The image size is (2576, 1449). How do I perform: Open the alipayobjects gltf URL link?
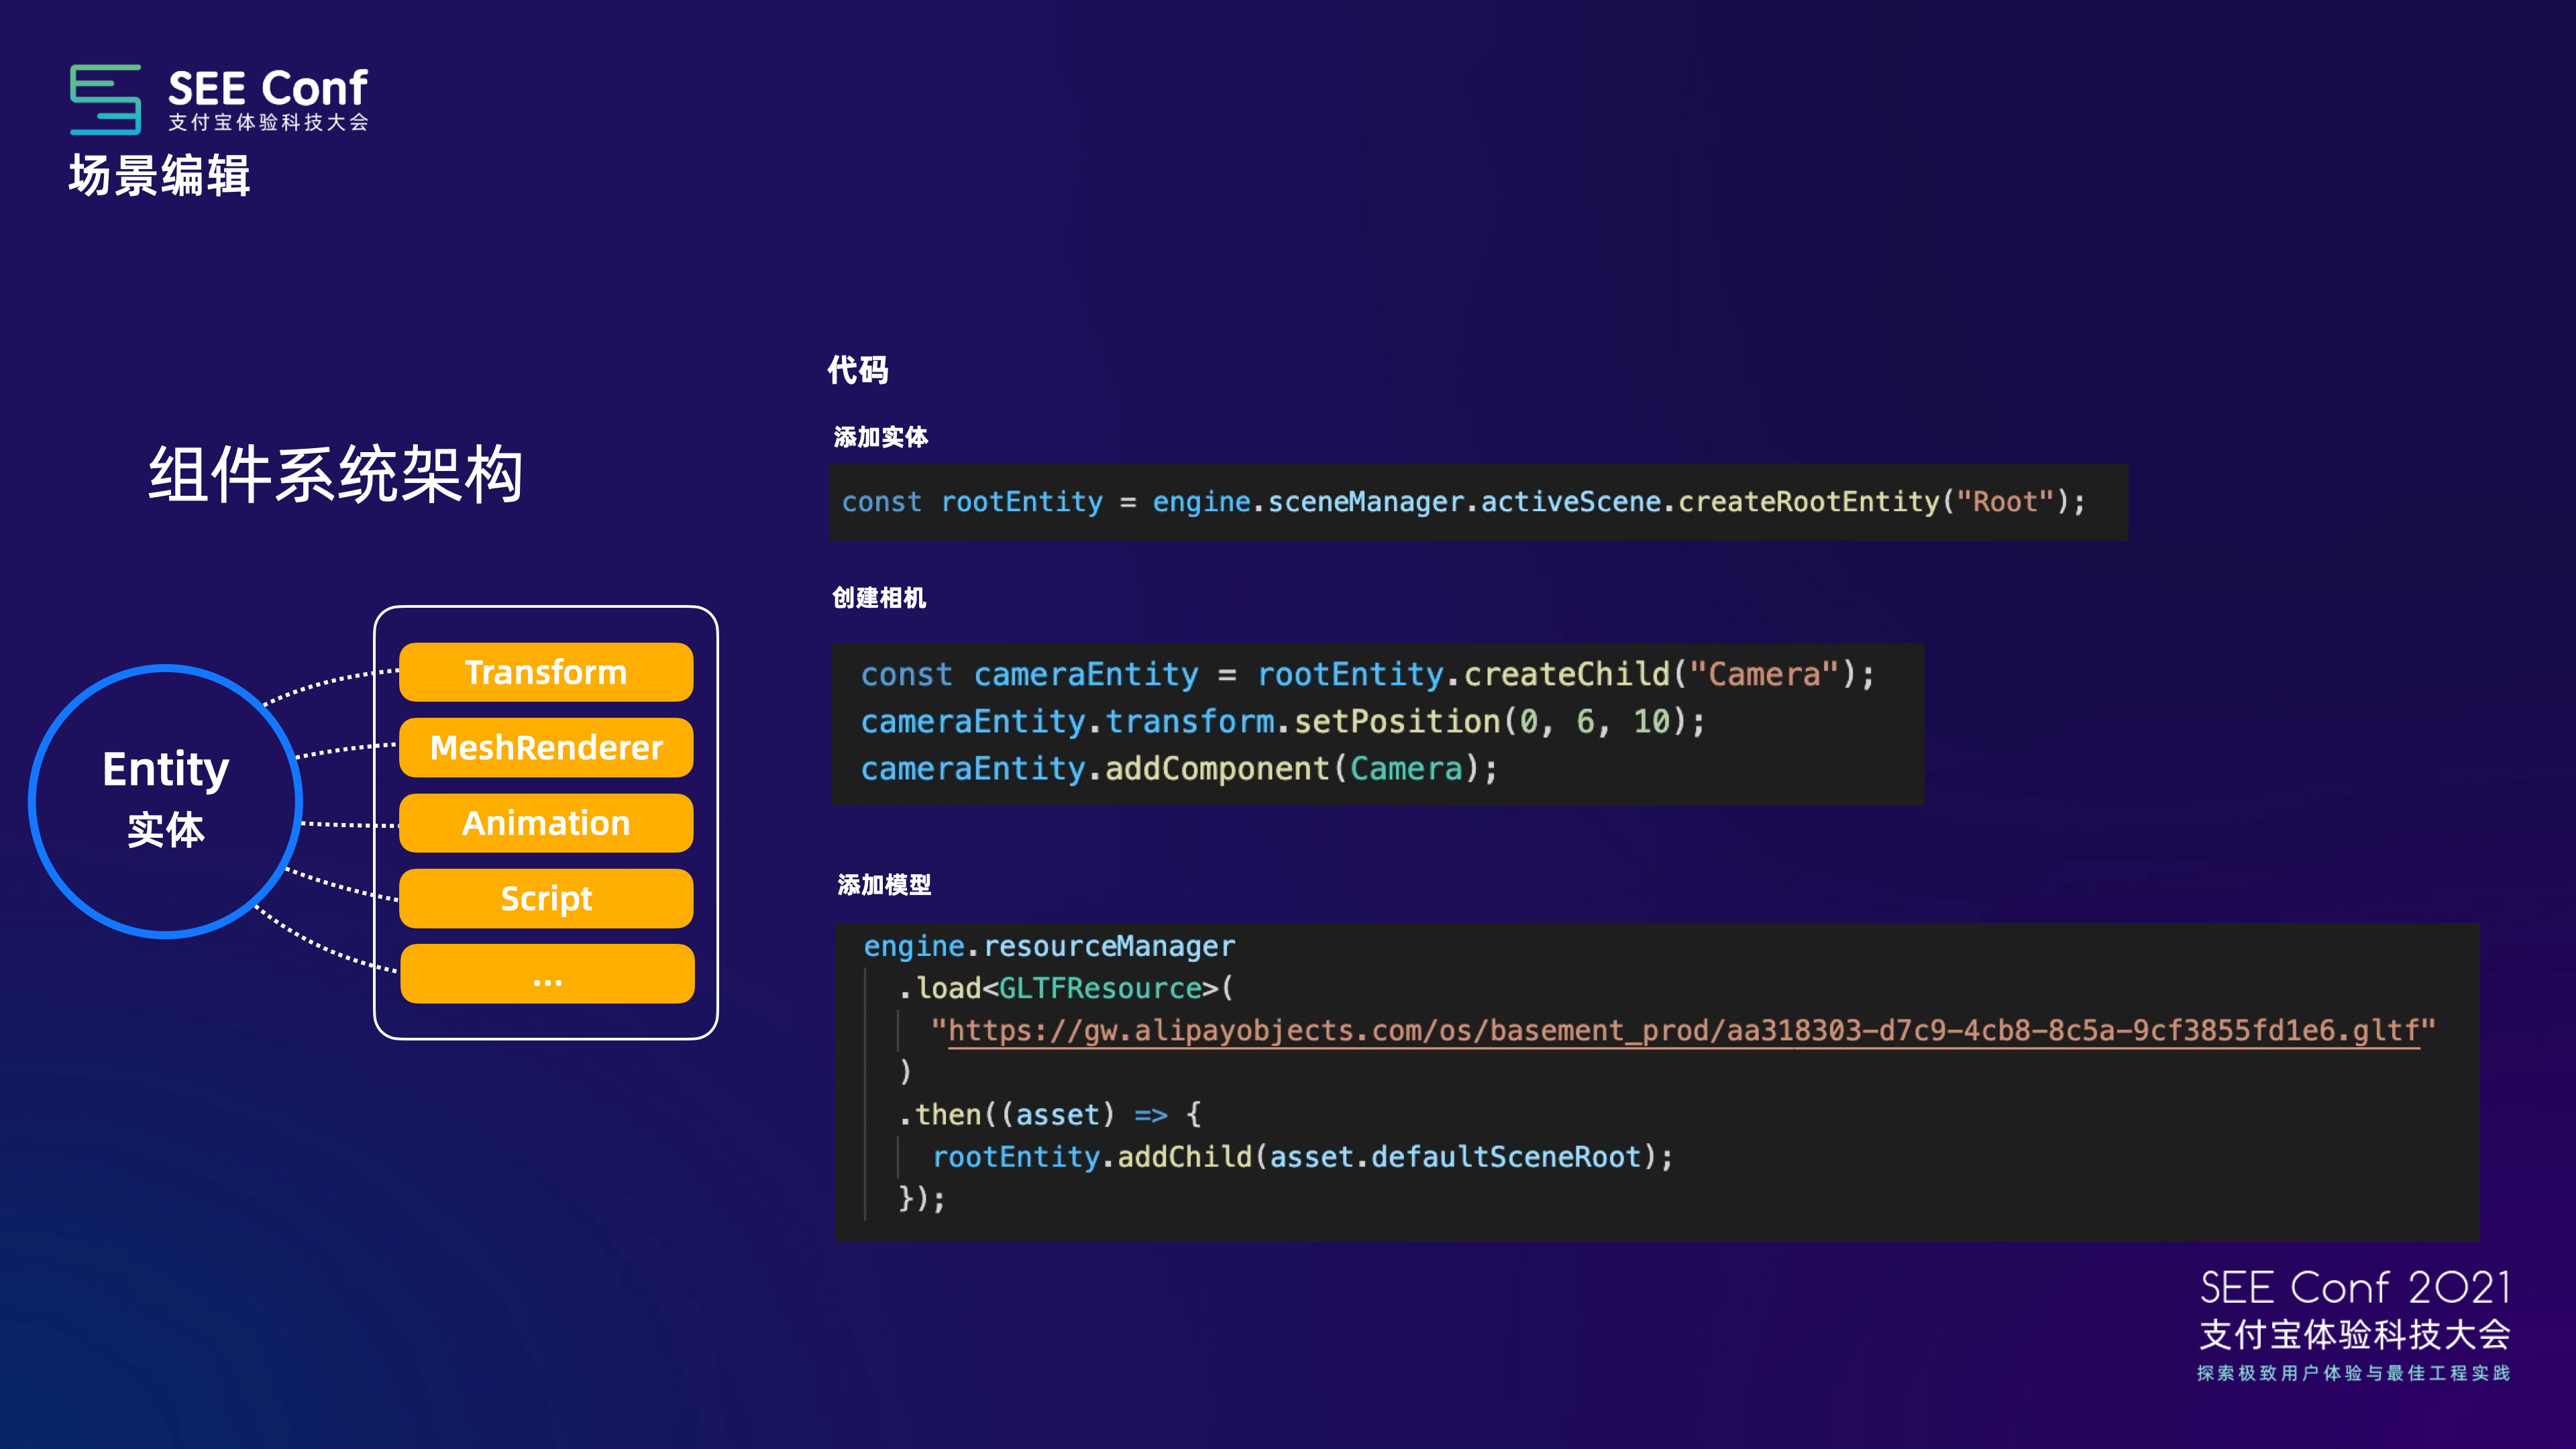(1683, 1031)
